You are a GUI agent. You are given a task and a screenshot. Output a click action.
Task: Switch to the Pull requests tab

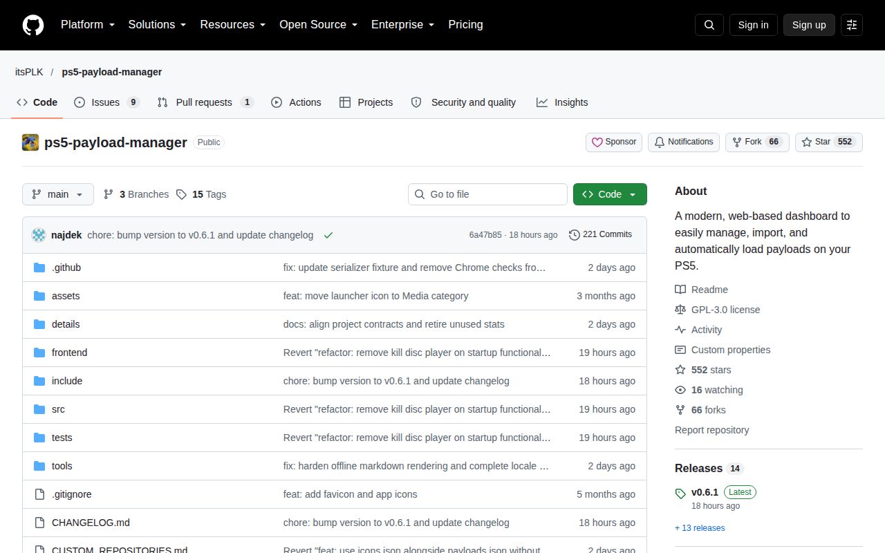[205, 102]
